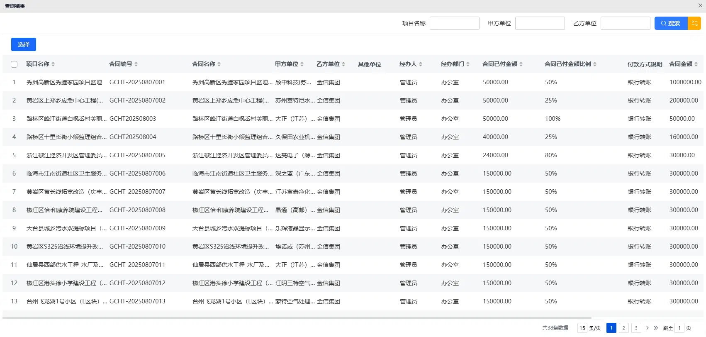Sort by 合同已付金额比例 column arrows
706x337 pixels.
tap(595, 64)
